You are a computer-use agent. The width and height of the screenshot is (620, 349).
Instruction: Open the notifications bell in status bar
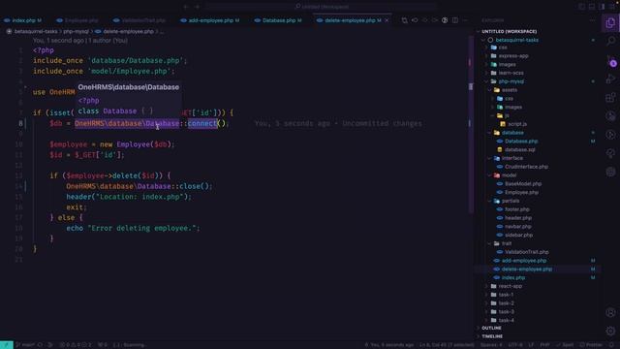coord(612,345)
